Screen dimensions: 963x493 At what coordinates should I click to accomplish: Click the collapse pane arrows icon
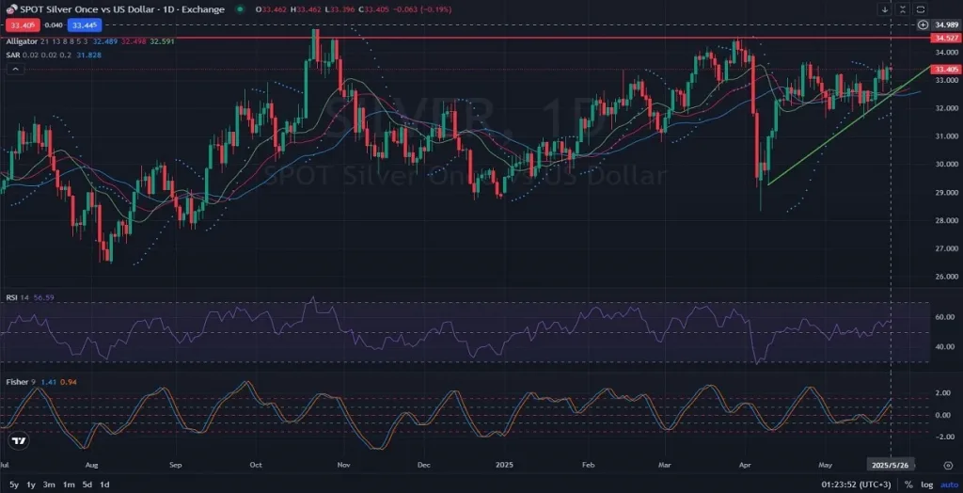pos(903,9)
